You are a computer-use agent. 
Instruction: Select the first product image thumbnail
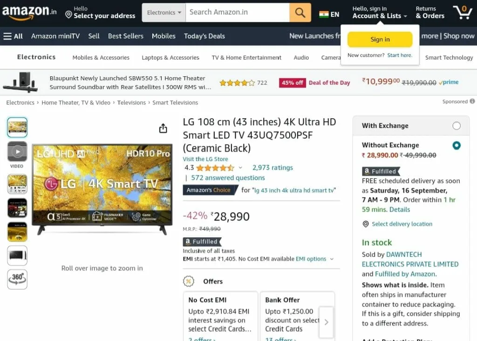(17, 127)
